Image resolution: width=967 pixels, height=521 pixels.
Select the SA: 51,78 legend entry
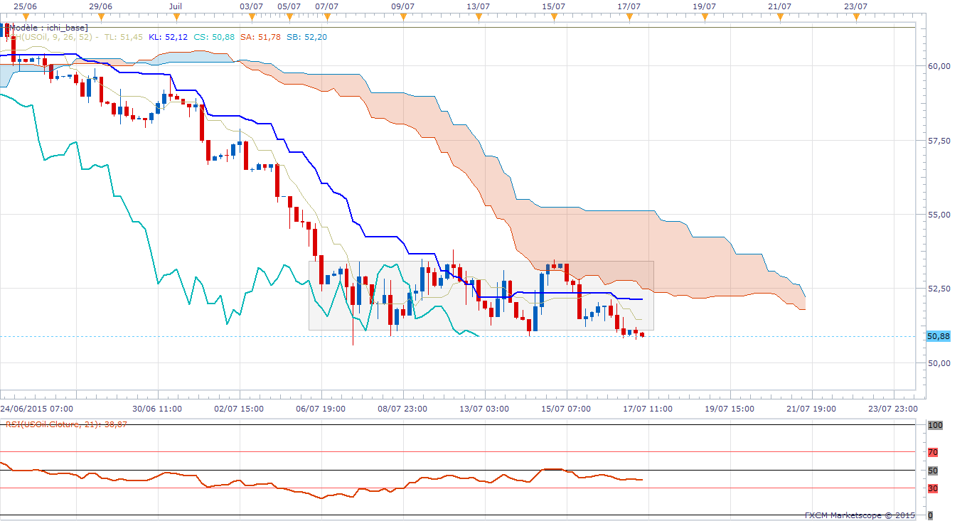click(x=260, y=37)
